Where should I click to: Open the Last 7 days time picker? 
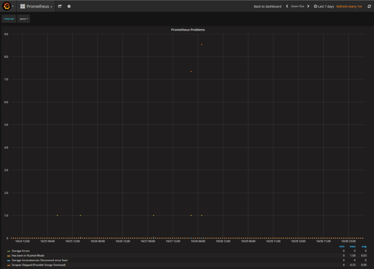tap(324, 6)
